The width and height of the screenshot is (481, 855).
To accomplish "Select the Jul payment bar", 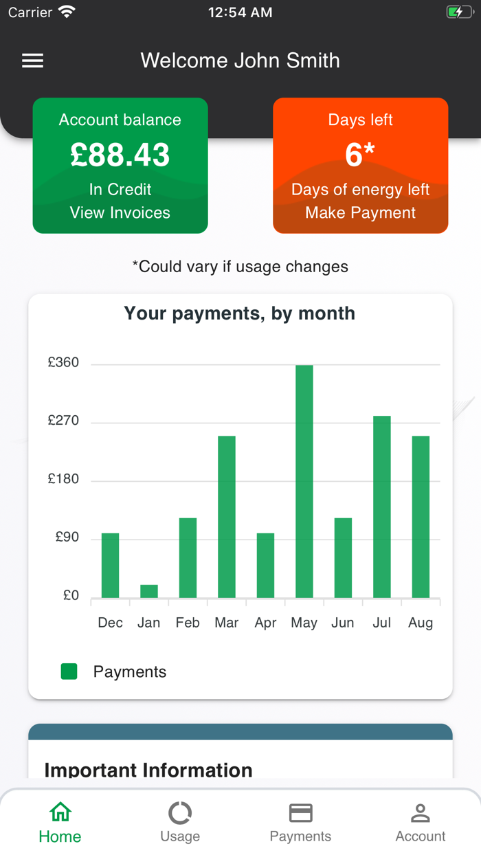I will tap(382, 507).
